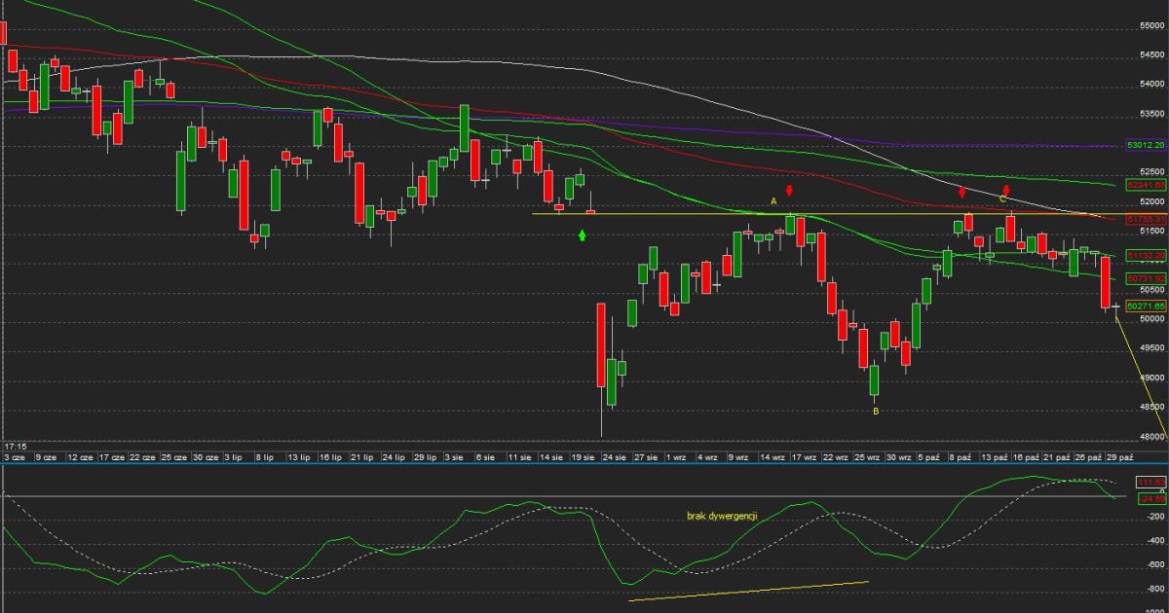Select the yellow wave label C
Screen dimensions: 1169x613
point(1002,199)
